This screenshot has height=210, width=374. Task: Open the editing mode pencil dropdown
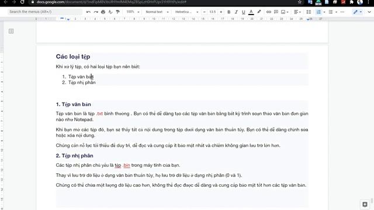coord(357,12)
